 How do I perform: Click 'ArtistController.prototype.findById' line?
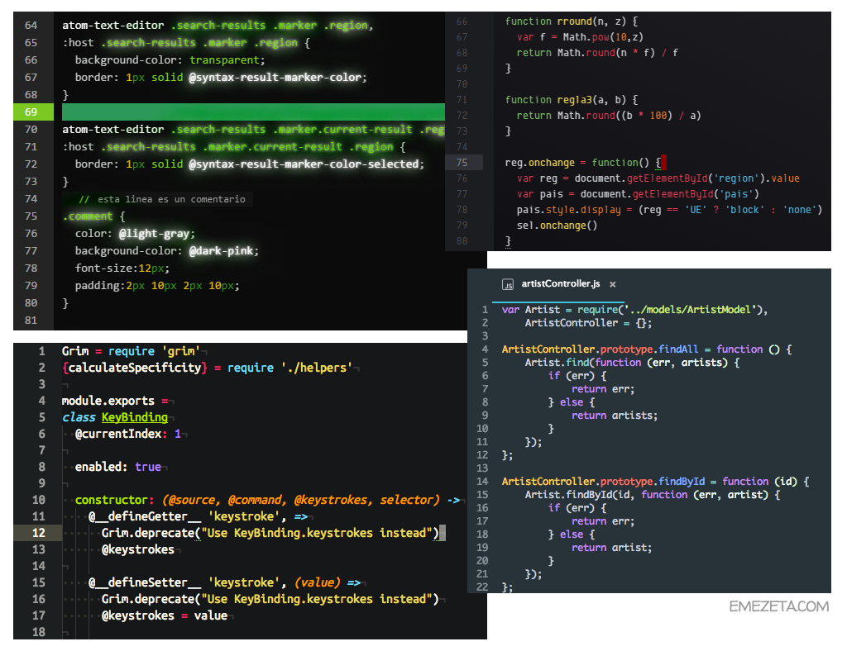[655, 482]
